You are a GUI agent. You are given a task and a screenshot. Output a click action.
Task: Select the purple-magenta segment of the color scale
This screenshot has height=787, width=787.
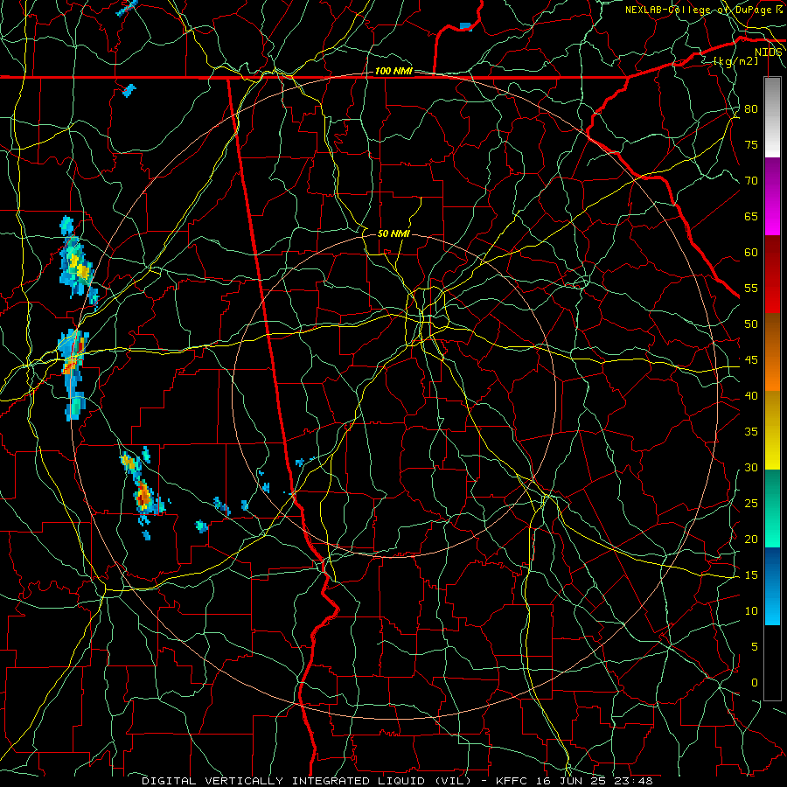772,196
